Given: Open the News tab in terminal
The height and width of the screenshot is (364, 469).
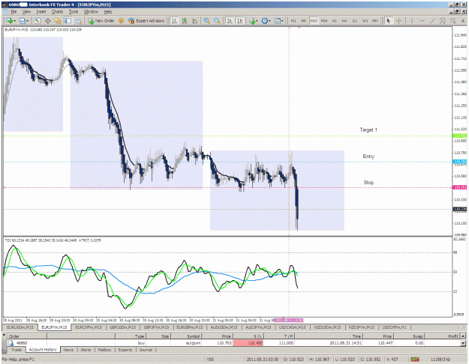Looking at the screenshot, I should (68, 350).
